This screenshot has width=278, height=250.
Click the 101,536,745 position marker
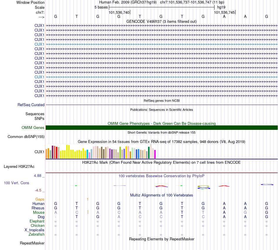pos(224,12)
